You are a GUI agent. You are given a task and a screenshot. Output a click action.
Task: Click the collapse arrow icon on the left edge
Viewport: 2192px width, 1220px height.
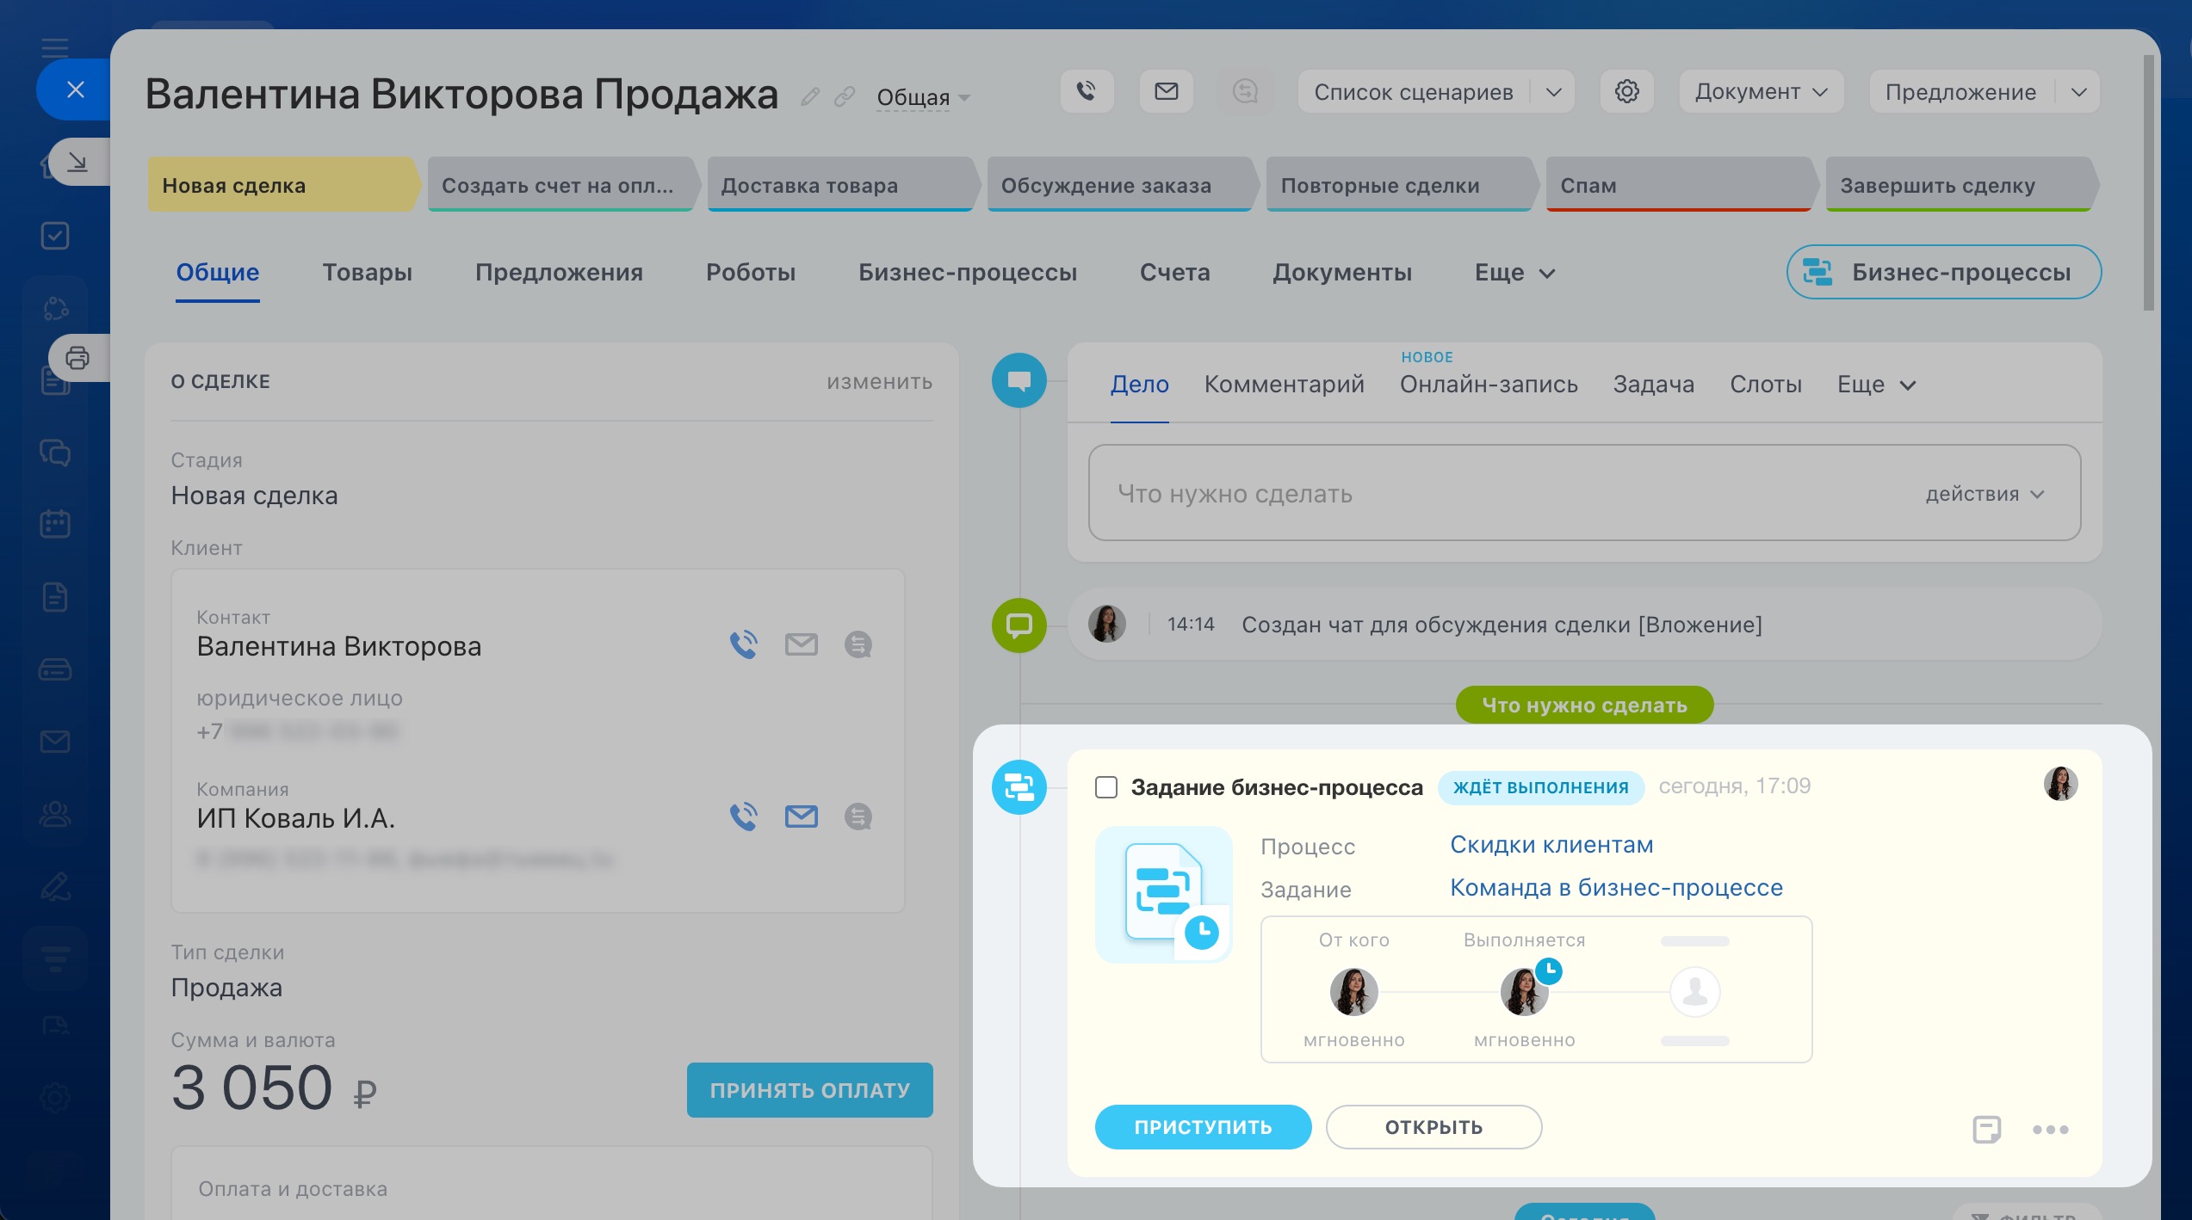77,162
